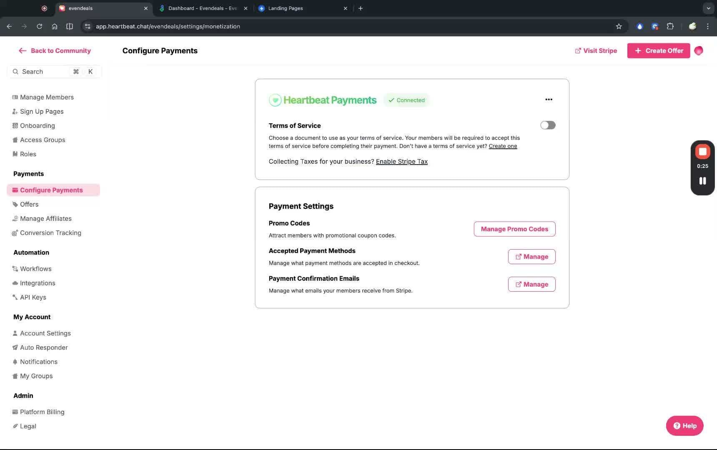Open the Enable Stripe Tax link
Screen dimensions: 717x450
[401, 162]
